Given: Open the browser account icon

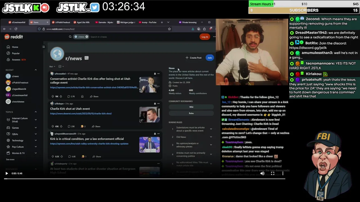Looking at the screenshot, I should (x=199, y=29).
